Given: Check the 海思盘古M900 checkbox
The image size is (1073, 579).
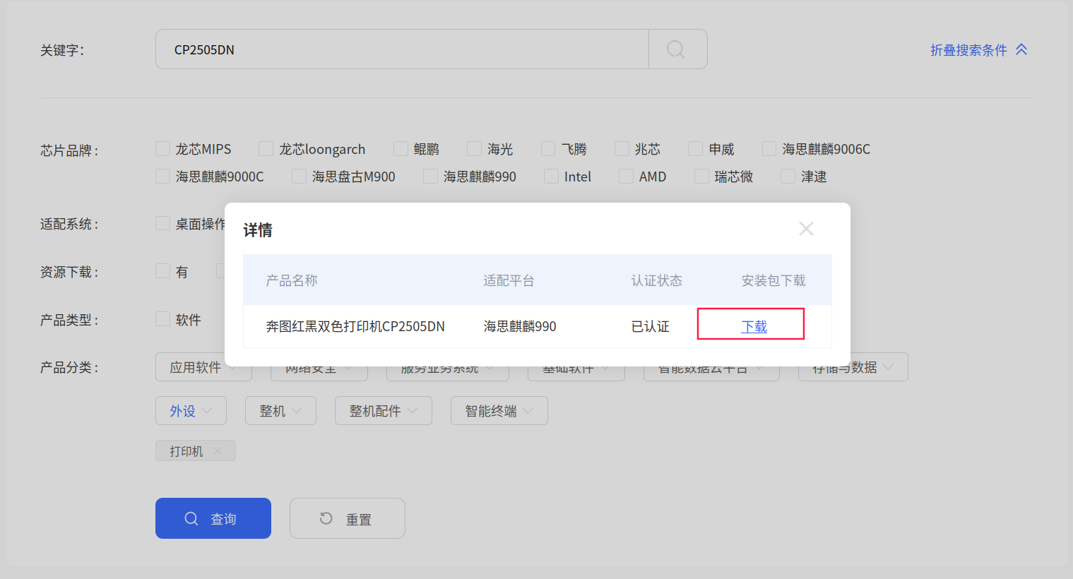Looking at the screenshot, I should tap(300, 176).
